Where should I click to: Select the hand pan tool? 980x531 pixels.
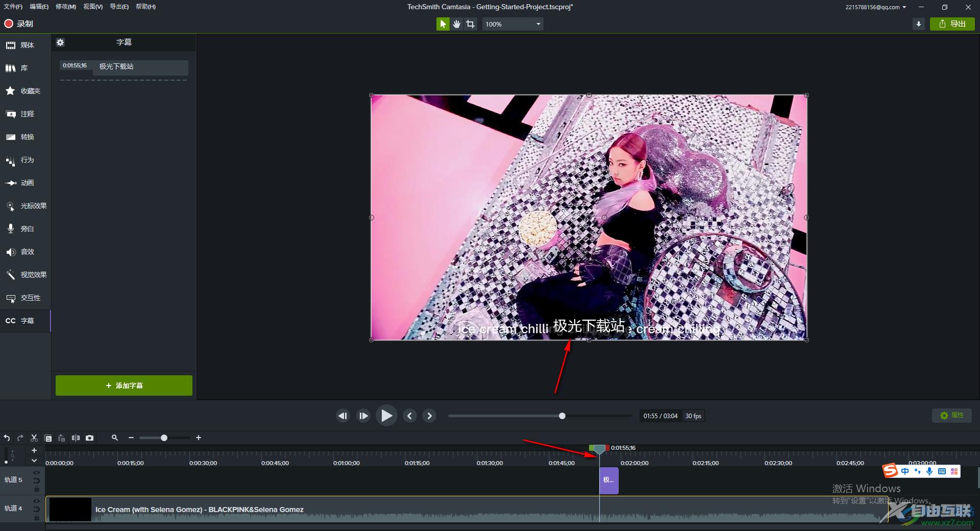457,24
